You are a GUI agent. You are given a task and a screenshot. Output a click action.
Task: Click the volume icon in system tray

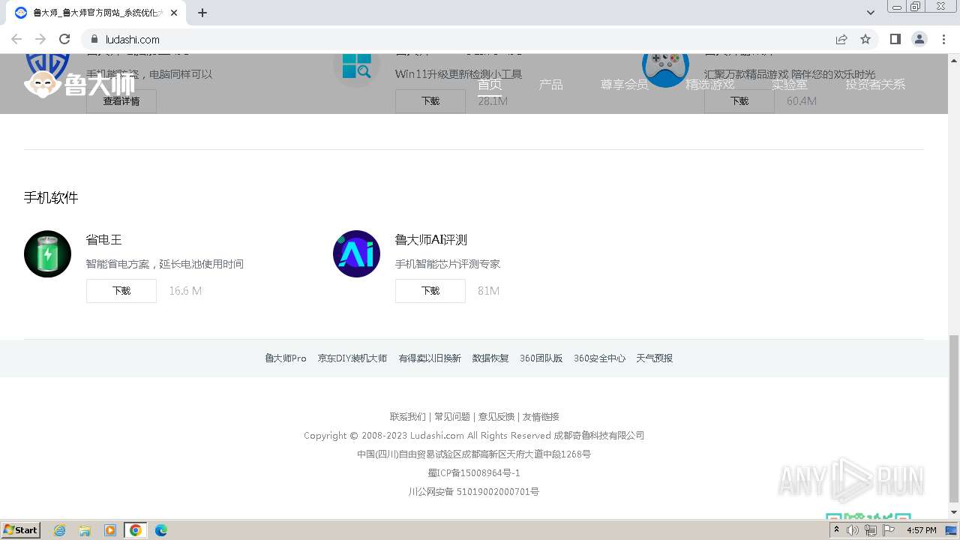pyautogui.click(x=853, y=530)
